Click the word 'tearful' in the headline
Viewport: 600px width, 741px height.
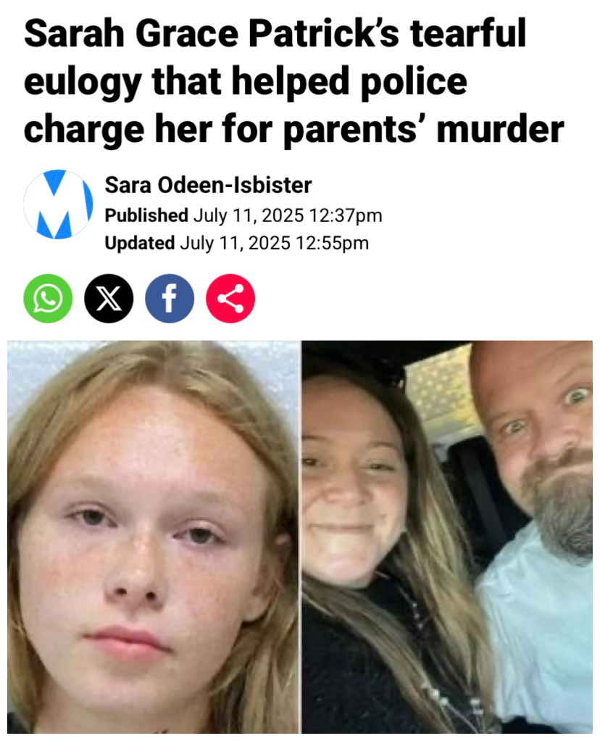coord(468,33)
